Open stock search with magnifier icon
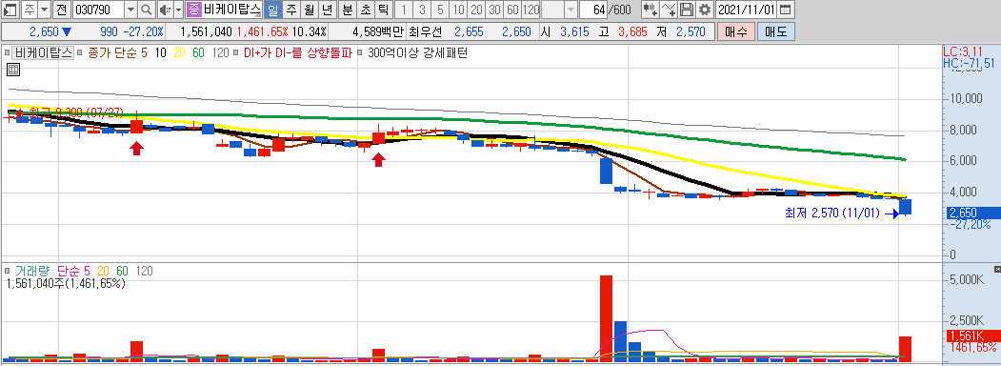This screenshot has height=366, width=1001. pos(146,10)
